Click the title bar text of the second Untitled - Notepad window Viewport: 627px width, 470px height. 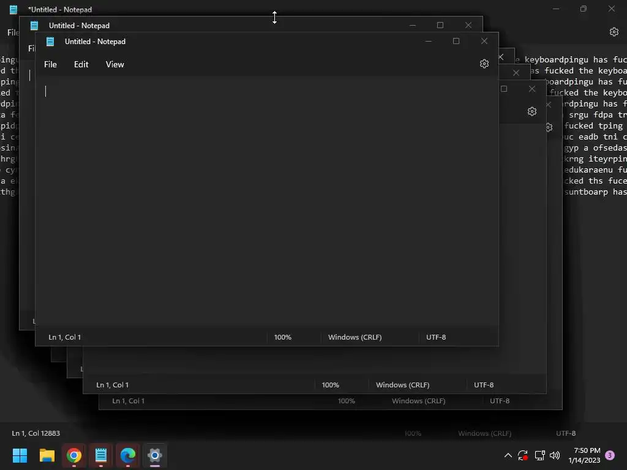79,26
